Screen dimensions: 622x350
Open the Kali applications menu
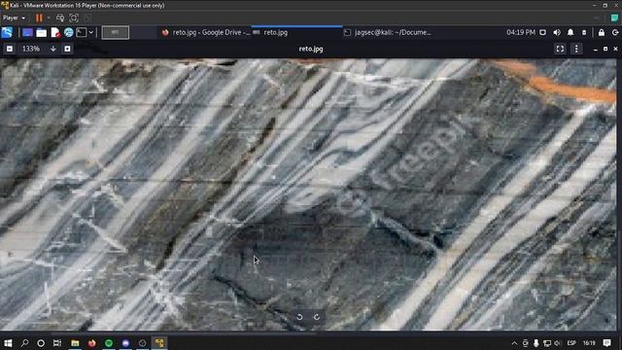click(7, 32)
